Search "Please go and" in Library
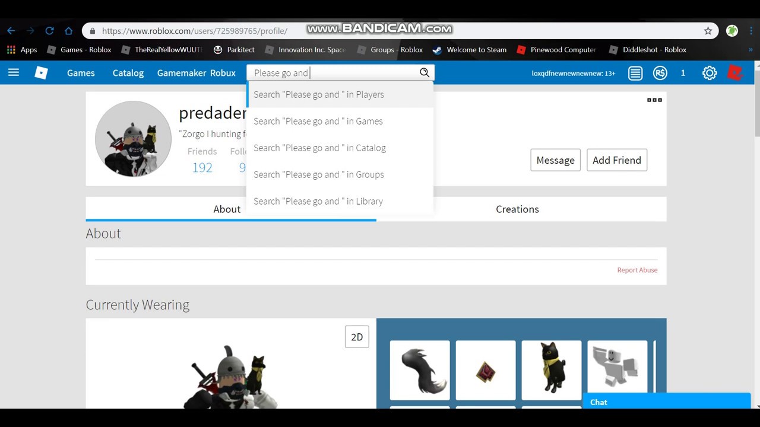Image resolution: width=760 pixels, height=427 pixels. click(340, 201)
